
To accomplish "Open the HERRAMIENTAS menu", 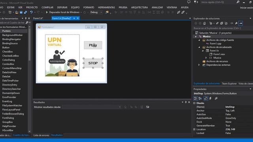I will 106,7.
